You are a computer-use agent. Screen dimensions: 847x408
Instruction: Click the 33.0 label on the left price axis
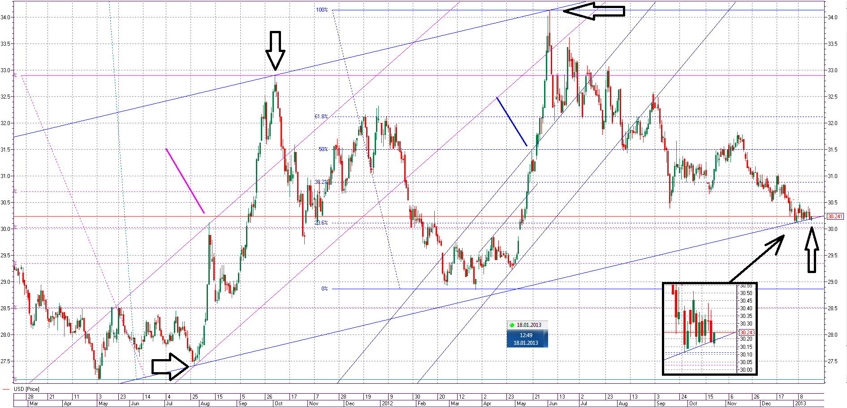(x=5, y=70)
